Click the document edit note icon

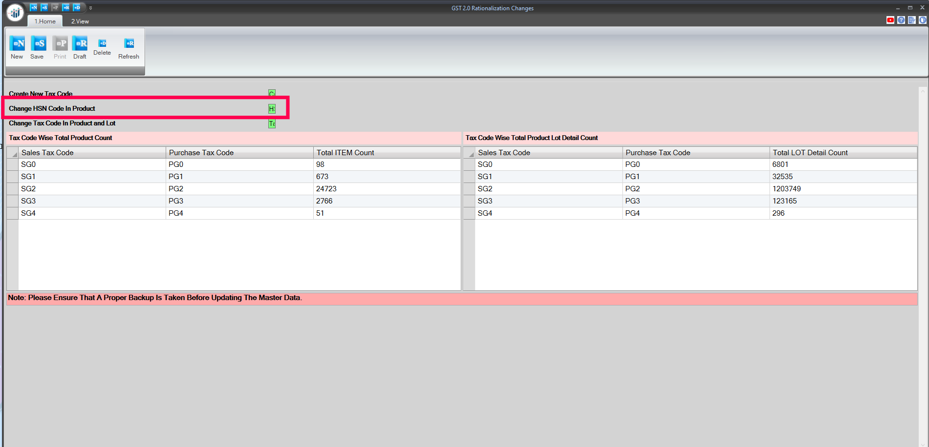912,20
